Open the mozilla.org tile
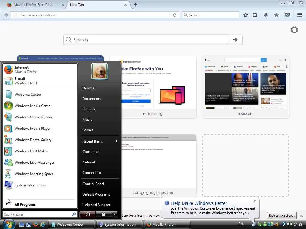The width and height of the screenshot is (306, 229). click(x=153, y=87)
